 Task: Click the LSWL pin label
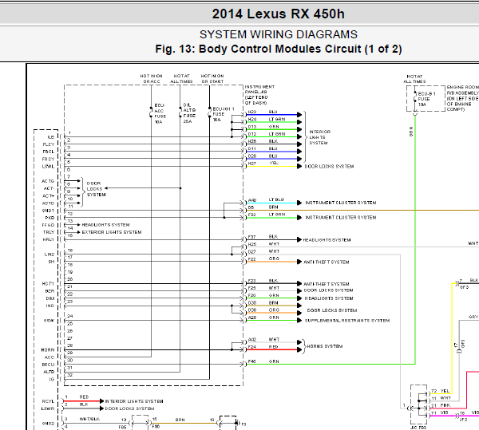click(48, 166)
